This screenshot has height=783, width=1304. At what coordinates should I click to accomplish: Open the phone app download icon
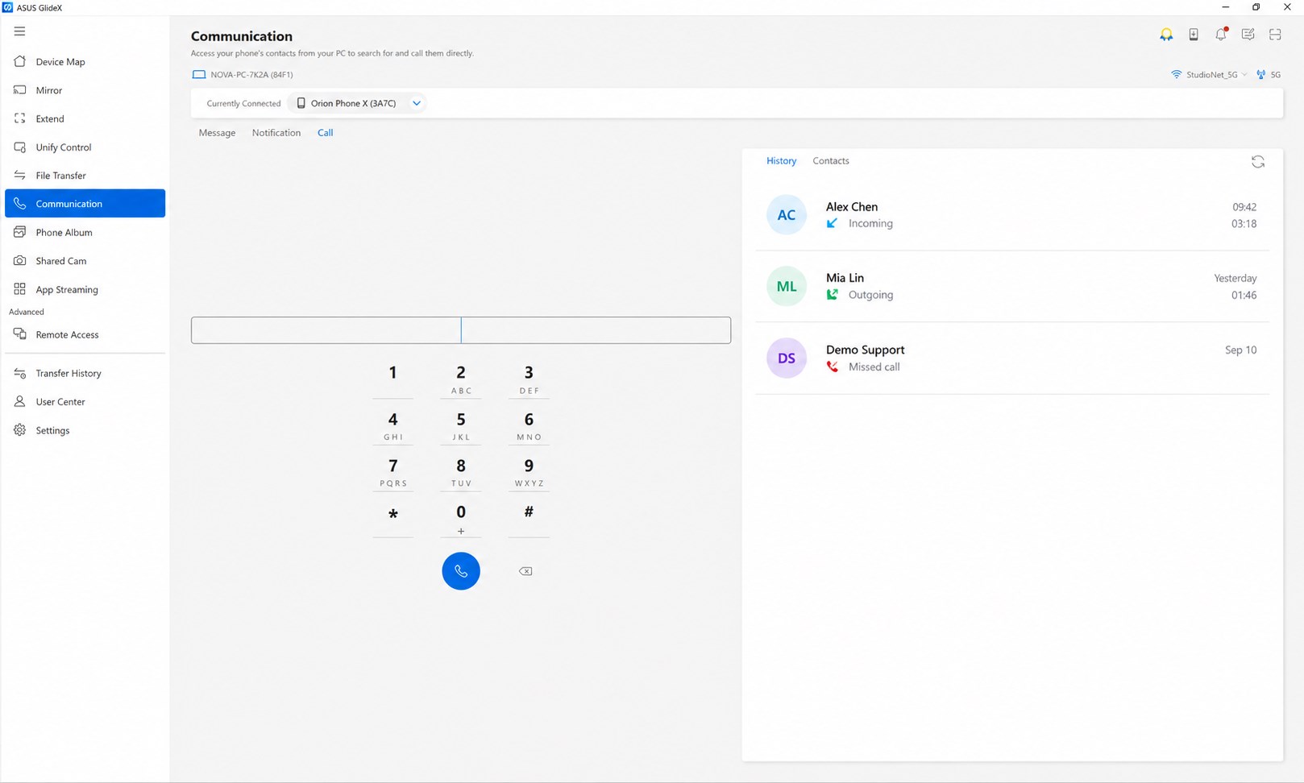coord(1194,35)
